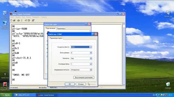Click the HyperTerminal title bar app icon

(11, 14)
